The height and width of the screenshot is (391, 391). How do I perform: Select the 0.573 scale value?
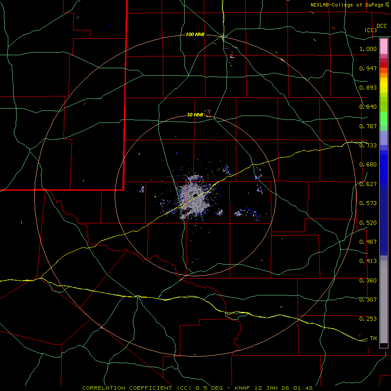[x=368, y=203]
